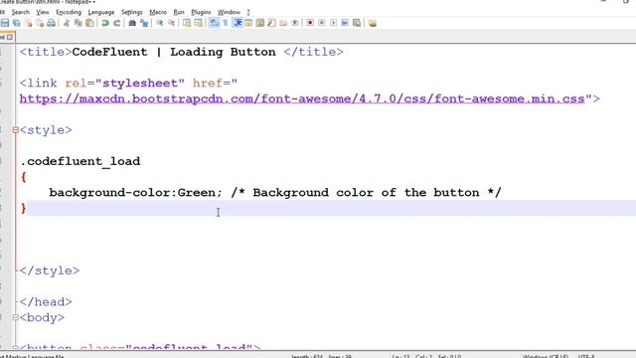This screenshot has height=358, width=636.
Task: Click the 'CodeFluent | Loading Button' title text
Action: (x=174, y=52)
